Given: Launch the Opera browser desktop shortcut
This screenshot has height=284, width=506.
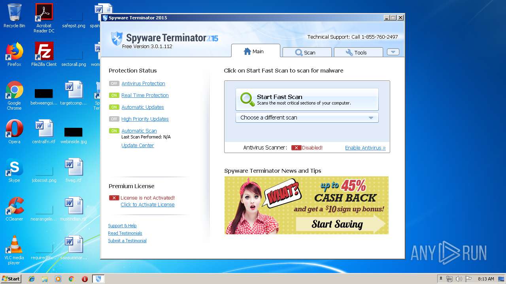Looking at the screenshot, I should 14,132.
